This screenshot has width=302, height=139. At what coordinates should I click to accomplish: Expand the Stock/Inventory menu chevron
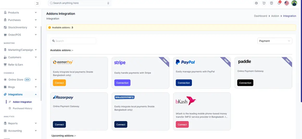pyautogui.click(x=36, y=27)
